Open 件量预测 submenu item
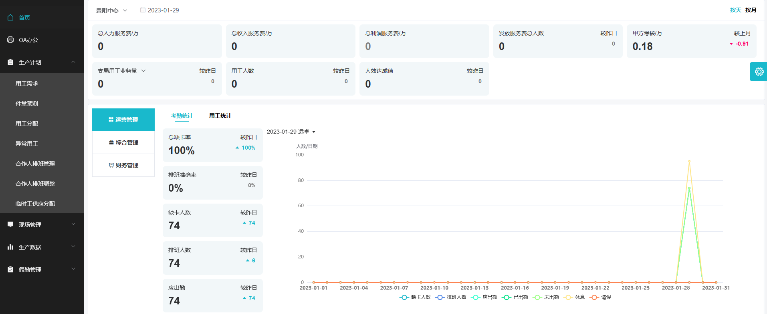 pos(42,104)
